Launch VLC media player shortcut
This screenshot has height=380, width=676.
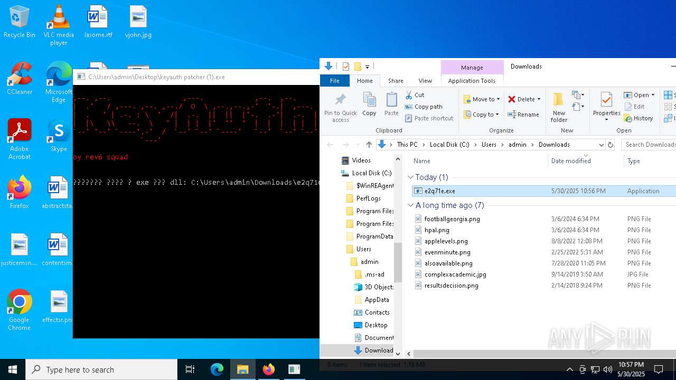click(59, 25)
